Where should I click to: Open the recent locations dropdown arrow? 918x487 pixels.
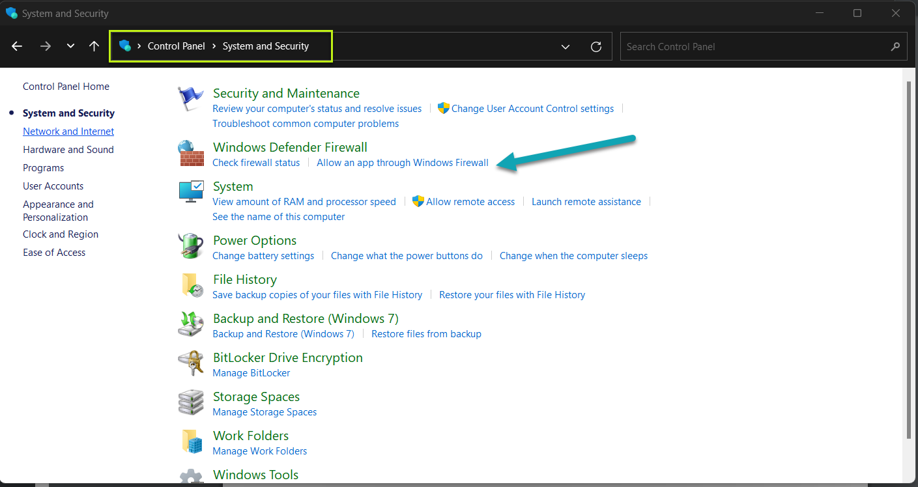70,46
